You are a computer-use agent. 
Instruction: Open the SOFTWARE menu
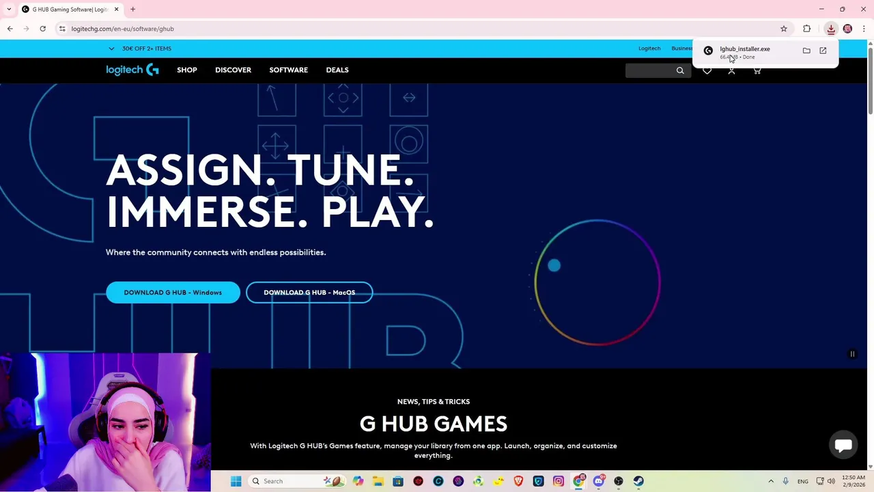point(288,70)
